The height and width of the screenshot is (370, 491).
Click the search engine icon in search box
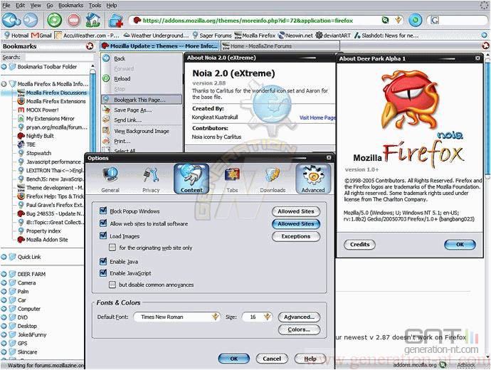point(435,21)
